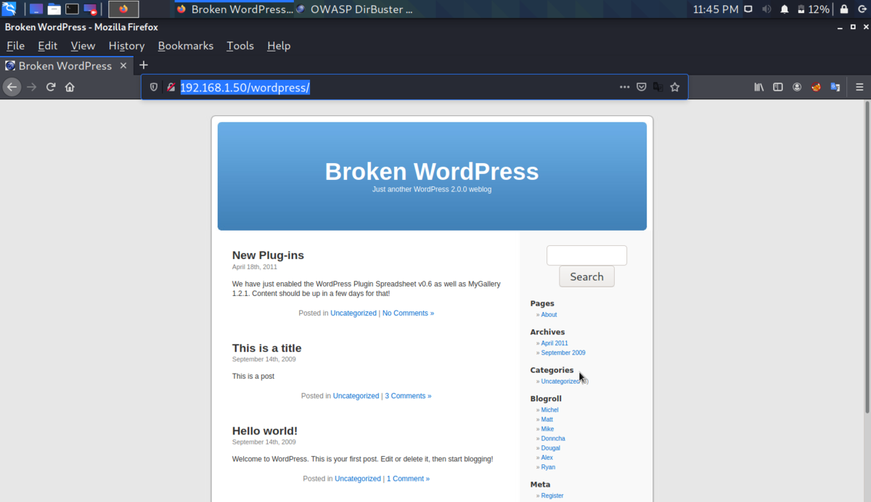Open April 2011 archive link
871x502 pixels.
[x=555, y=343]
